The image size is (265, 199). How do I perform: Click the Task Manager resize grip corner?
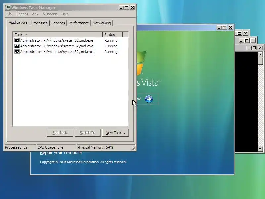pos(134,148)
